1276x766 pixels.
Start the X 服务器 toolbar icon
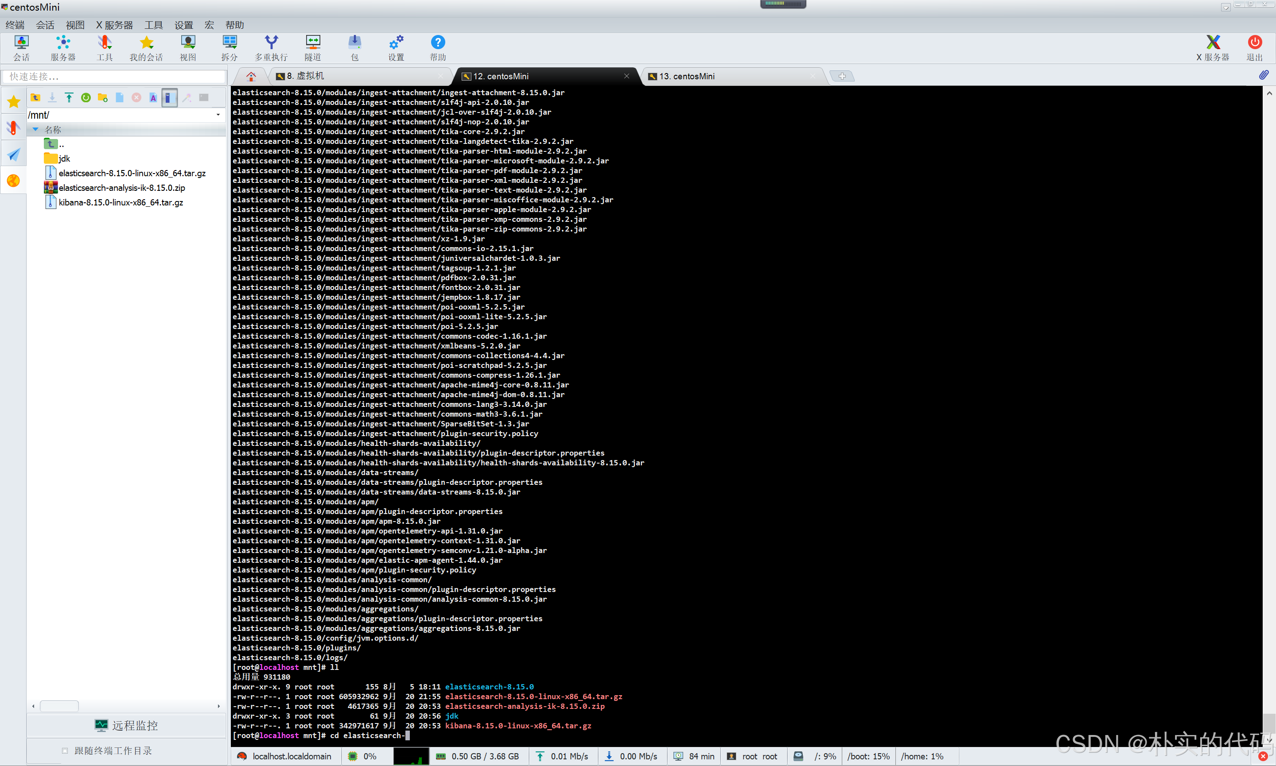click(1213, 48)
